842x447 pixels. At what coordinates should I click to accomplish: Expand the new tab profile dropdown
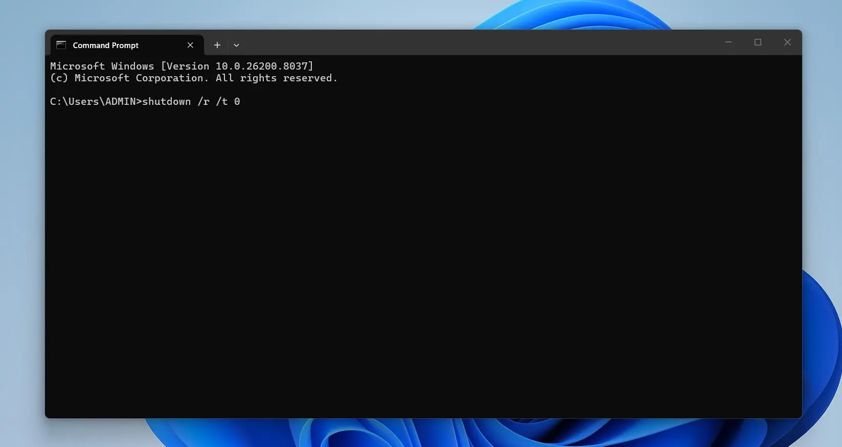tap(236, 45)
